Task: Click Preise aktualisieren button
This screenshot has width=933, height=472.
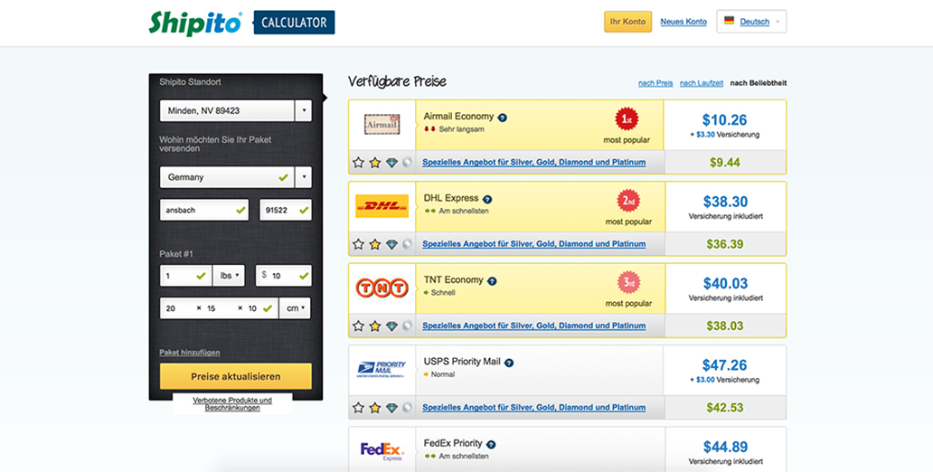Action: click(236, 376)
